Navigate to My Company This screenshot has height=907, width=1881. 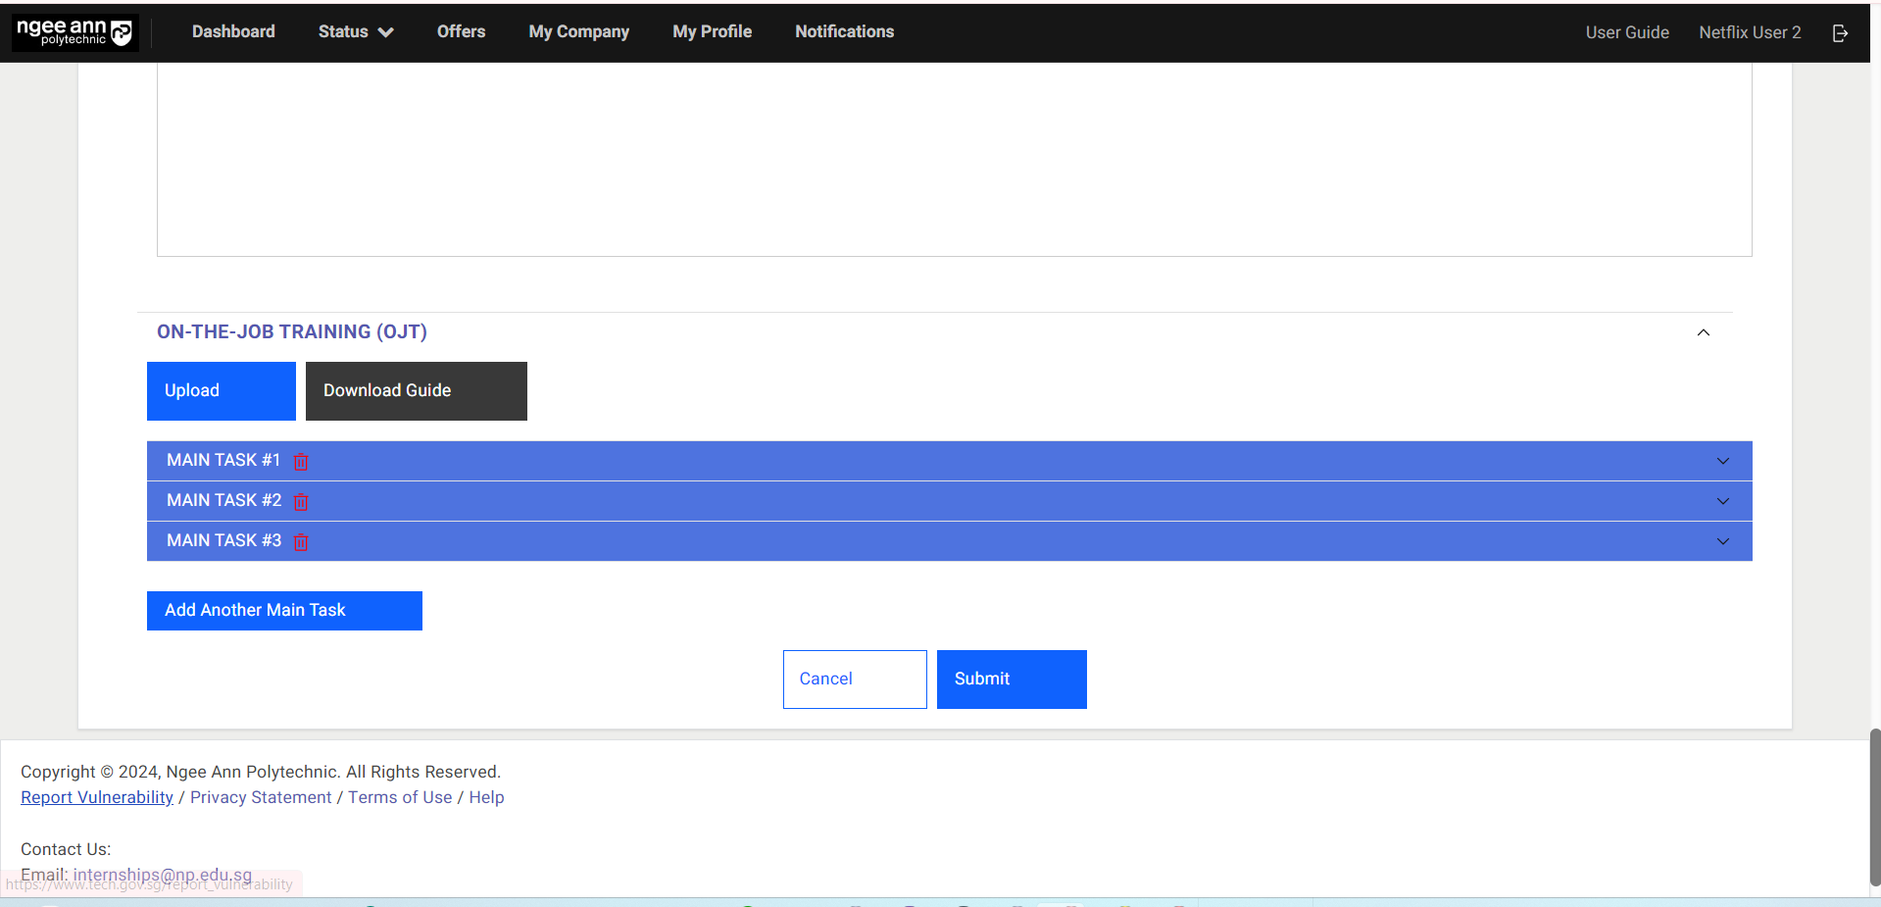(x=578, y=32)
